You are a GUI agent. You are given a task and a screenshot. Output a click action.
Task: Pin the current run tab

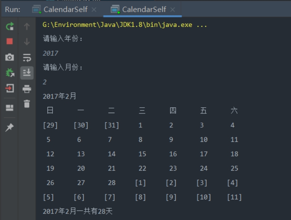coord(10,128)
